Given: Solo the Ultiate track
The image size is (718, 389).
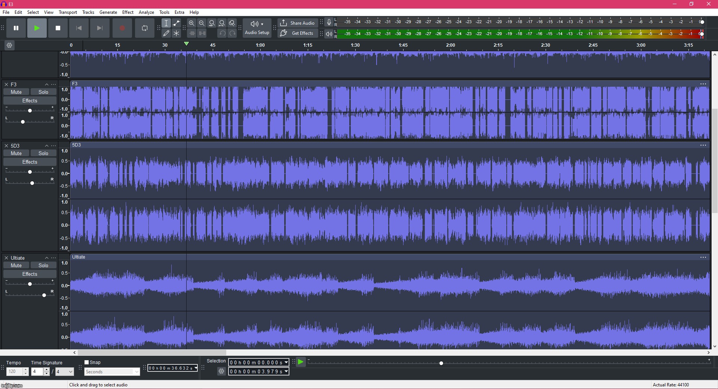Looking at the screenshot, I should (x=43, y=265).
